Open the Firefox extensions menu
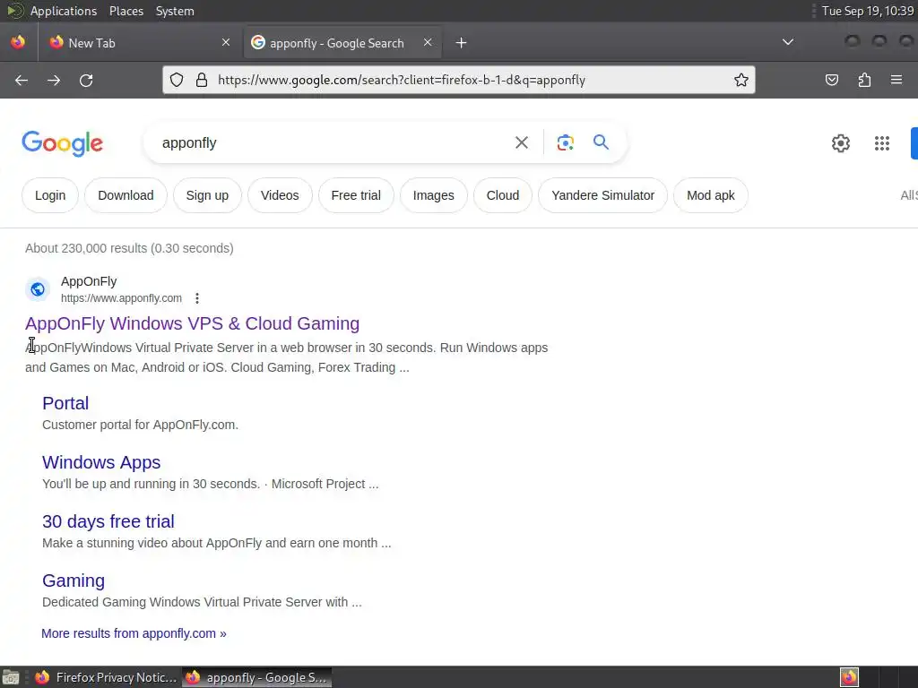 pyautogui.click(x=864, y=80)
